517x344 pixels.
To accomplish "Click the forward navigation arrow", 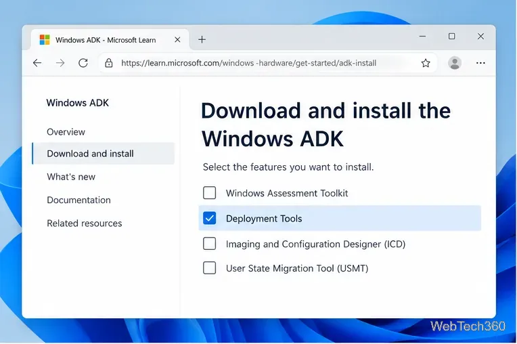I will tap(60, 63).
